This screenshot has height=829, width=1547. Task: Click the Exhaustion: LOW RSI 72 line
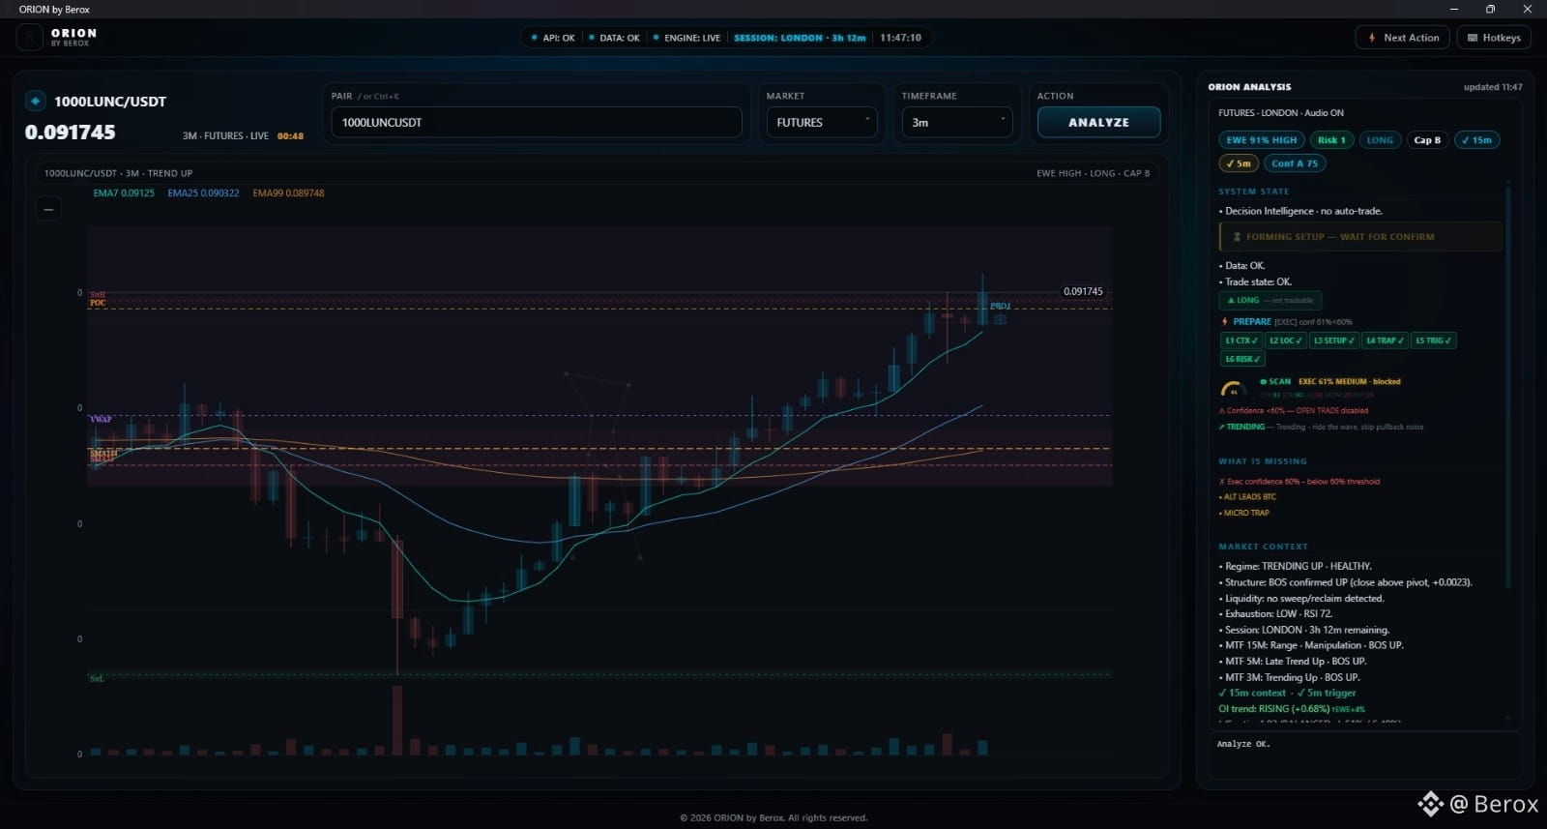point(1275,614)
